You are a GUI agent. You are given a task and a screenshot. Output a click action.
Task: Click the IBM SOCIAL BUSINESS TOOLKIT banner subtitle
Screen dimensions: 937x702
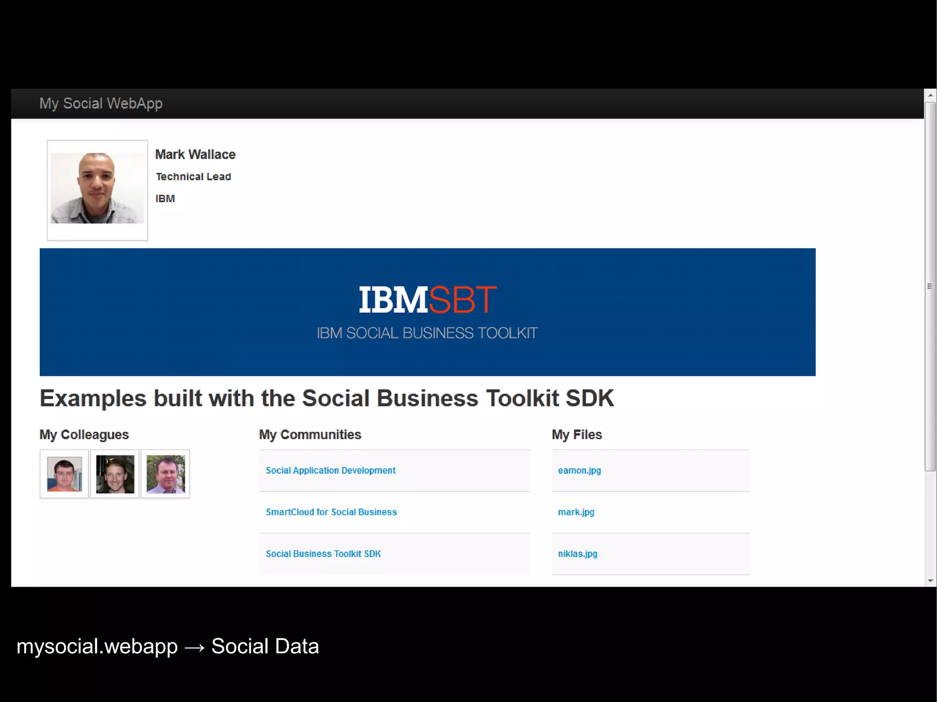[x=427, y=333]
